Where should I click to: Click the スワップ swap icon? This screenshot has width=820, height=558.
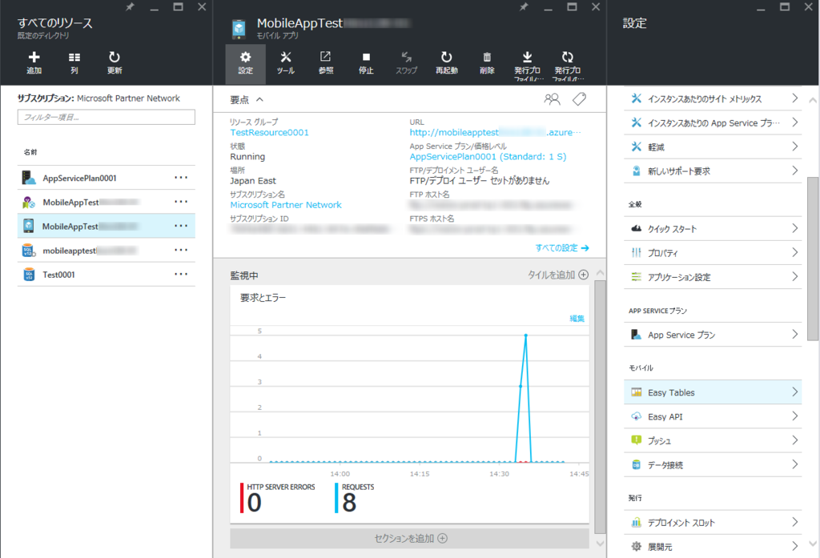pos(406,57)
